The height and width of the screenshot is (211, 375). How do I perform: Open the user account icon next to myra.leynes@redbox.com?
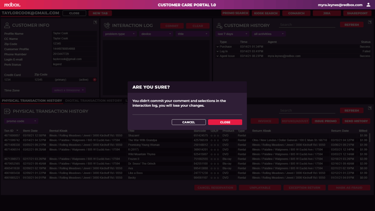pyautogui.click(x=369, y=5)
